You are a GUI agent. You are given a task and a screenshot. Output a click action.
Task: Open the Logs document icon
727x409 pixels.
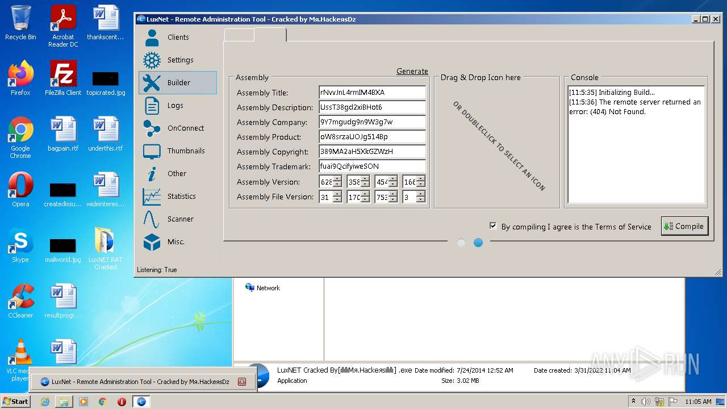click(x=152, y=106)
